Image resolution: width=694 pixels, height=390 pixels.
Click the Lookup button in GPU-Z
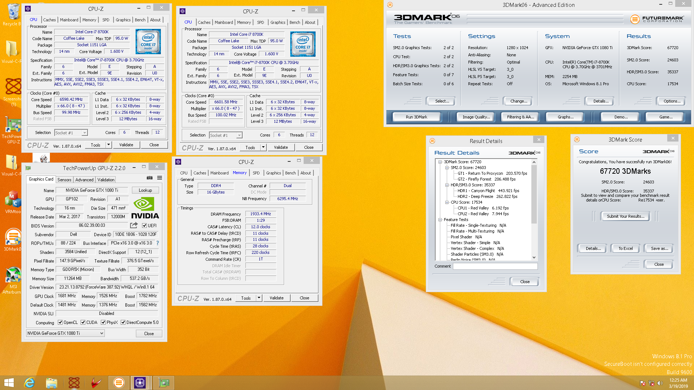point(145,190)
